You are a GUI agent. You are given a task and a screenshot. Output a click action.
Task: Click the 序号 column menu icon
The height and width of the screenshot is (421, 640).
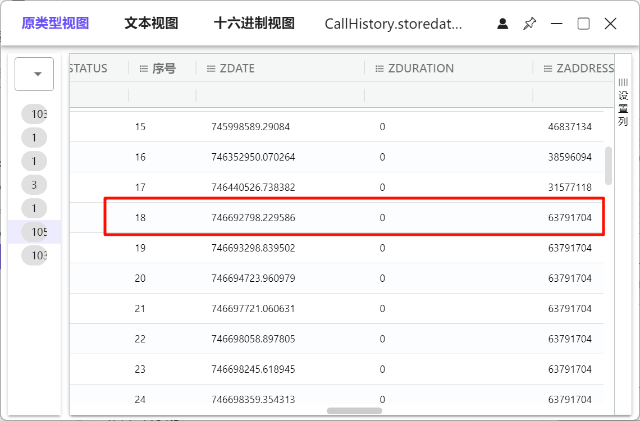[144, 68]
